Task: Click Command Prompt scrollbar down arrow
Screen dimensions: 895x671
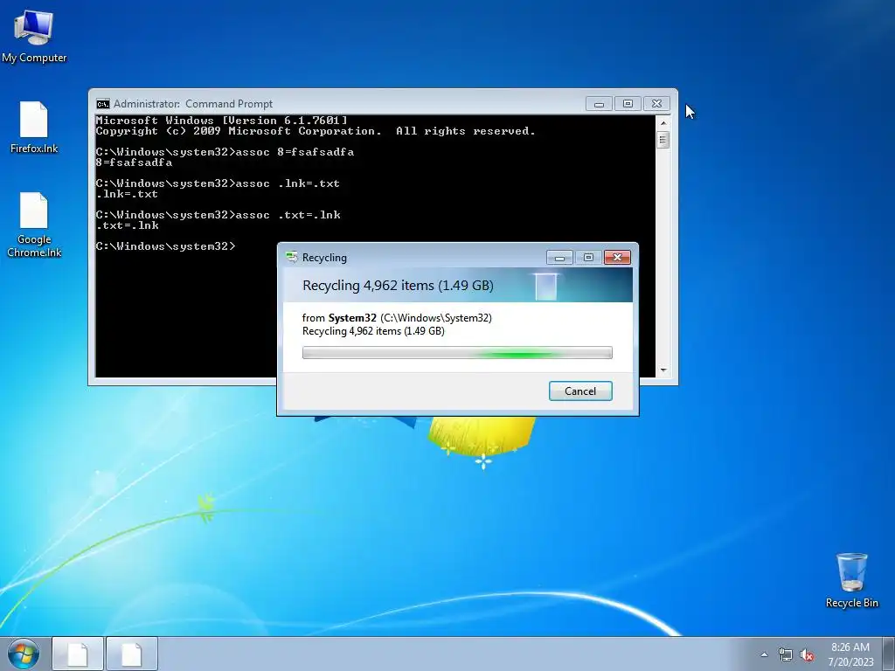Action: click(663, 370)
